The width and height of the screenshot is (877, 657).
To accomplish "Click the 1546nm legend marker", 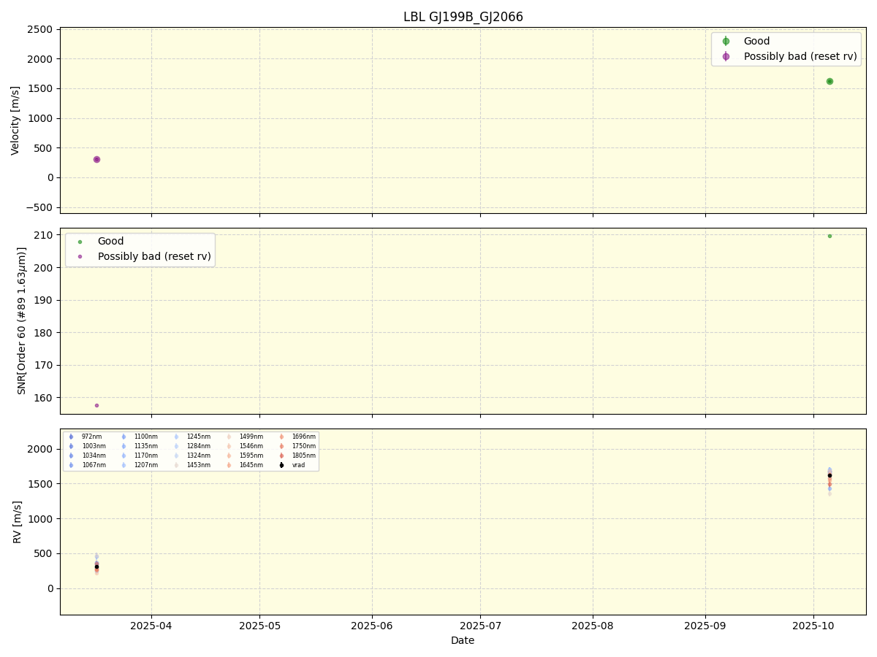I will click(x=229, y=446).
